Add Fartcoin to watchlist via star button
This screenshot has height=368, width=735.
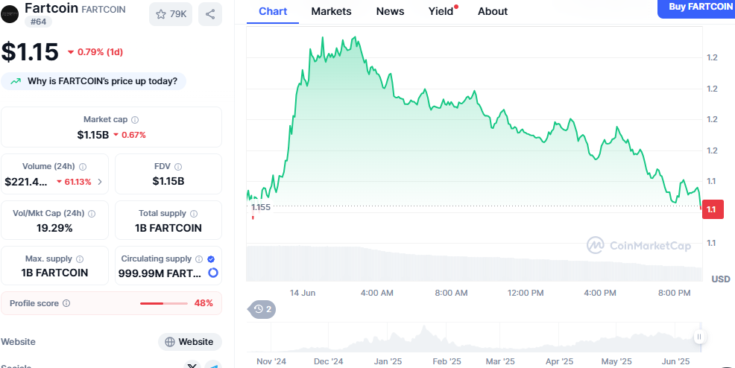(x=171, y=14)
